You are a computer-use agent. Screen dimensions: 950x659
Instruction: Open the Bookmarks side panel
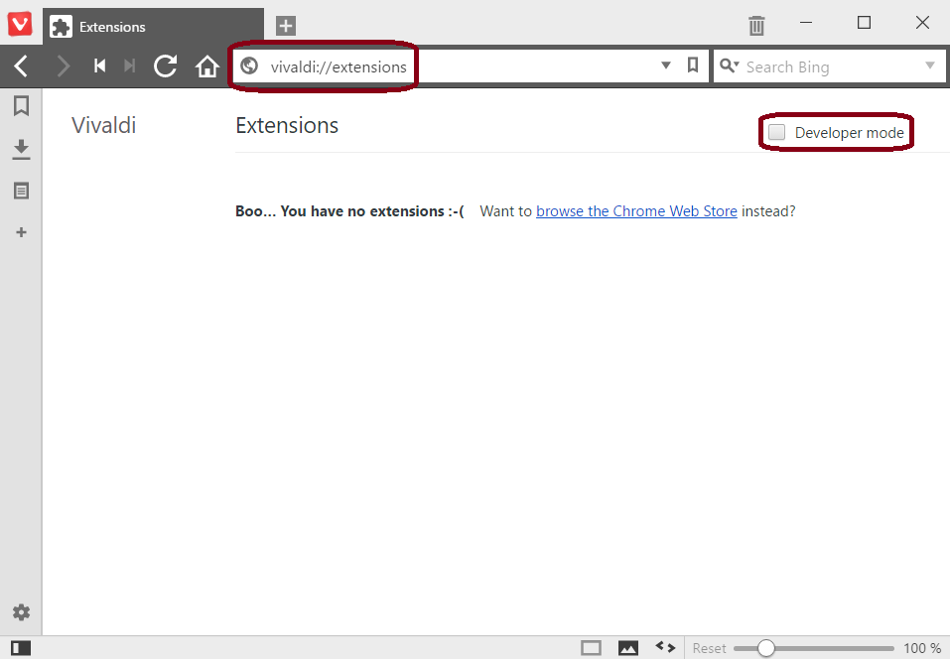(x=21, y=106)
